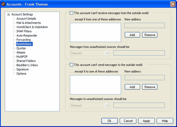Viewport: 177px width, 127px height.
Task: Open Help for this dialog
Action: [x=165, y=121]
